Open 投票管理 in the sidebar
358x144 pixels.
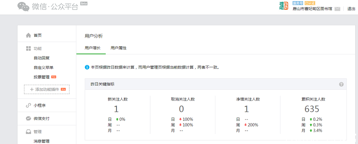point(41,77)
